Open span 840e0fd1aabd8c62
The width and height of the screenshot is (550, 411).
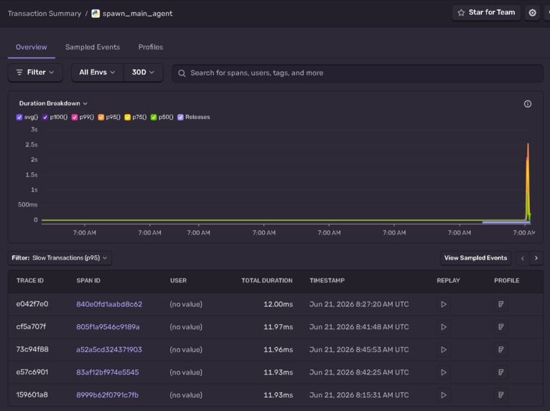pos(109,304)
